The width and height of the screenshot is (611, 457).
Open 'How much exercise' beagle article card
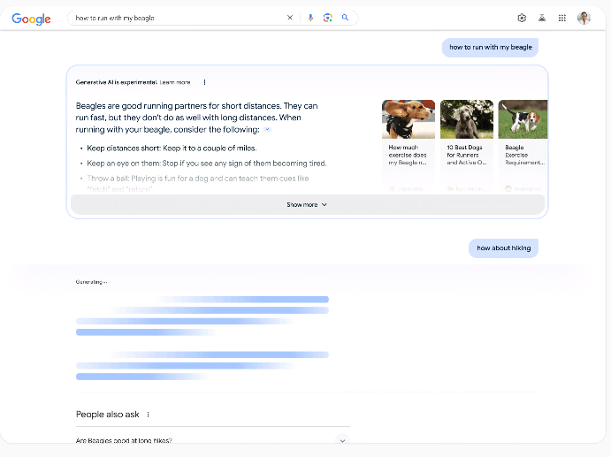point(408,141)
